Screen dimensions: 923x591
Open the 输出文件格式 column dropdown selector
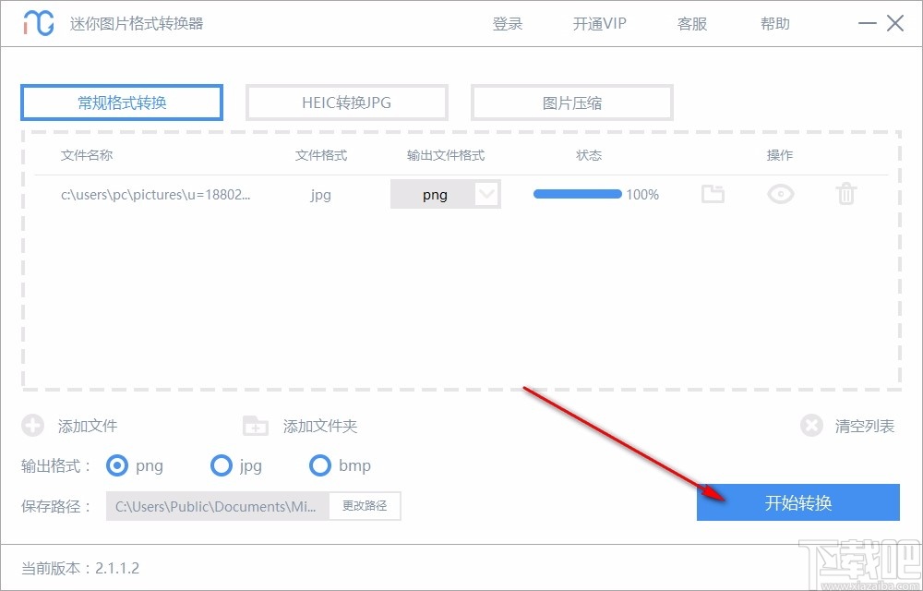(x=446, y=194)
